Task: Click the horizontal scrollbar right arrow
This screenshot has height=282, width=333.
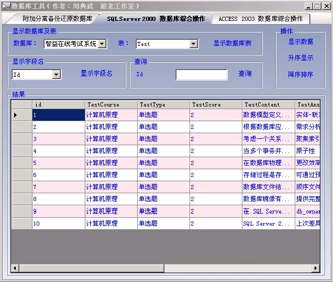Action: [x=316, y=268]
